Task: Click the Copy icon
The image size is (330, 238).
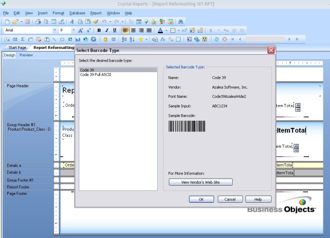Action: [80, 21]
